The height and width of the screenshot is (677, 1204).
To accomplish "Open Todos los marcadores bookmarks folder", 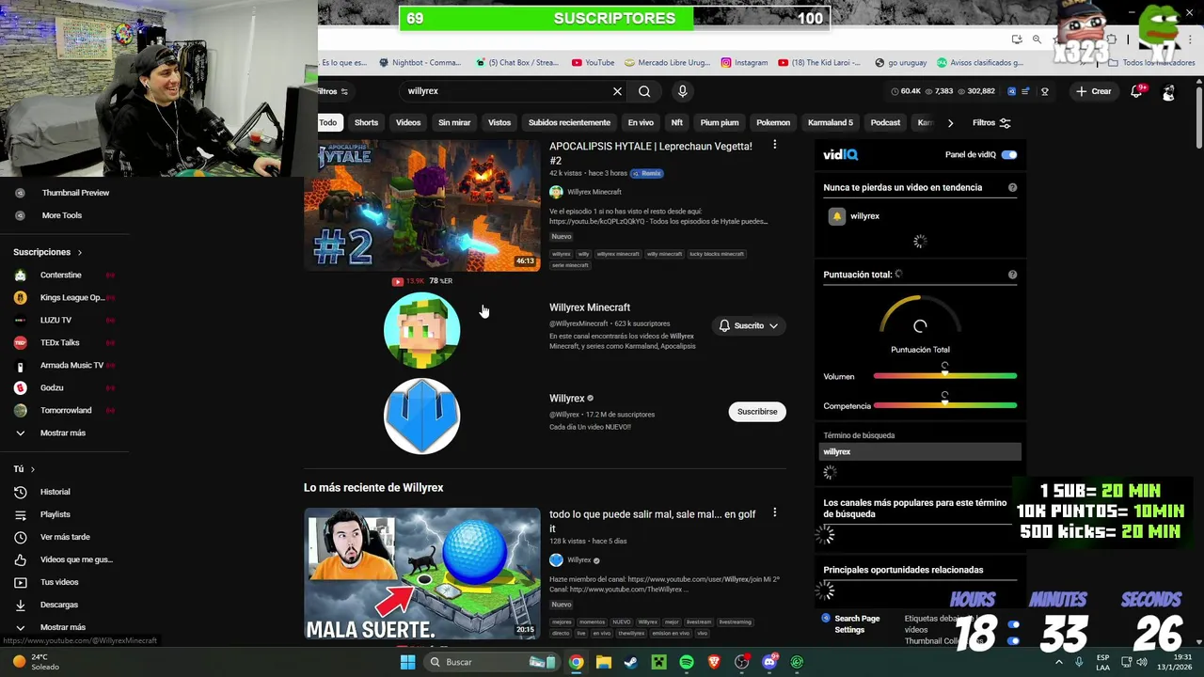I will pos(1152,63).
